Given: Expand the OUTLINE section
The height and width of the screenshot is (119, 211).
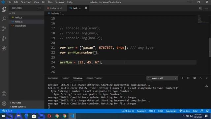Looking at the screenshot, I should pyautogui.click(x=26, y=103).
